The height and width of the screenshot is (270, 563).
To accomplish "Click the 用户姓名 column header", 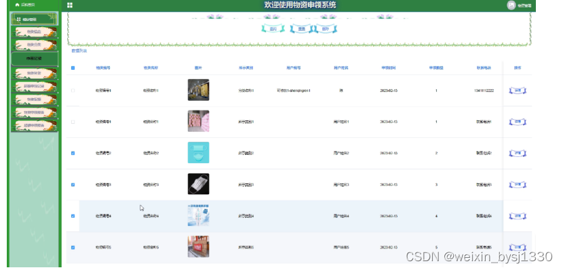I will [x=341, y=68].
